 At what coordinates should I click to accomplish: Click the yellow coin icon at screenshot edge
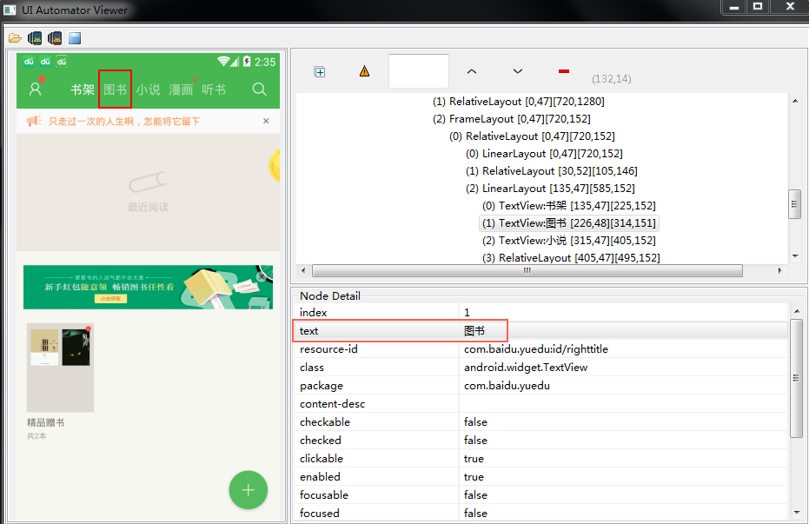click(x=275, y=165)
